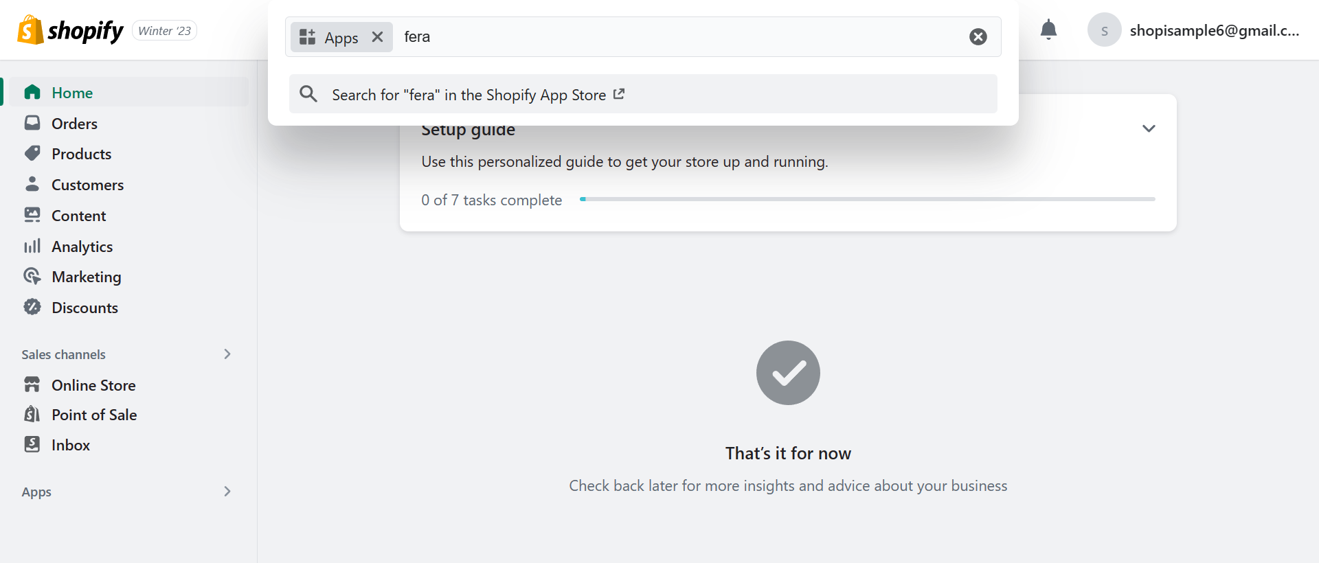Click the Sales channels heading
This screenshot has width=1319, height=563.
click(x=63, y=354)
